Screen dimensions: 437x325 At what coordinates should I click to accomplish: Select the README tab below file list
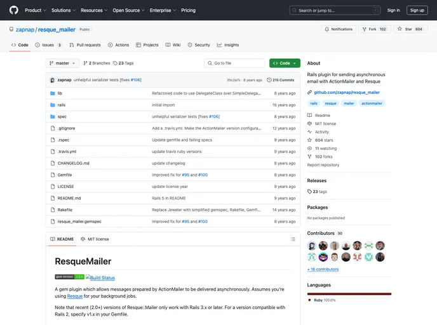62,239
